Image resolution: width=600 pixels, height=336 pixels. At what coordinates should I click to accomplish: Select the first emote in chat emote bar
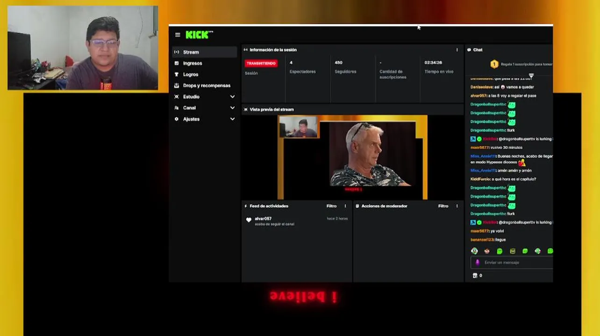(x=474, y=251)
